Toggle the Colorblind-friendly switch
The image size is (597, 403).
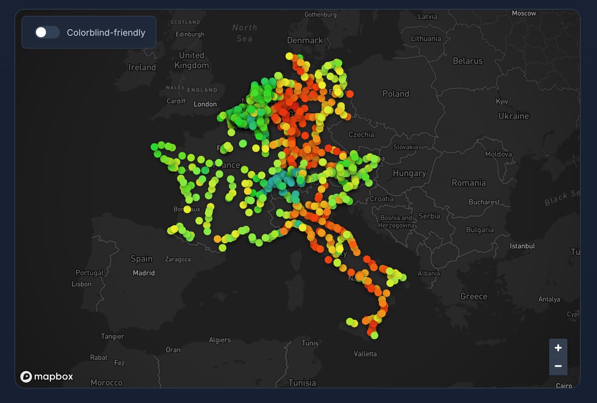coord(47,32)
